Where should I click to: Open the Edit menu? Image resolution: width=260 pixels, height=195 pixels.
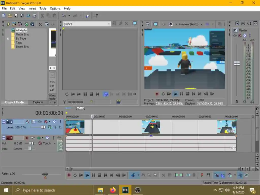click(12, 8)
